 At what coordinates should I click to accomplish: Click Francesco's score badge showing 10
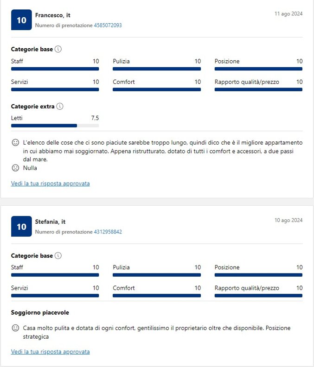21,20
